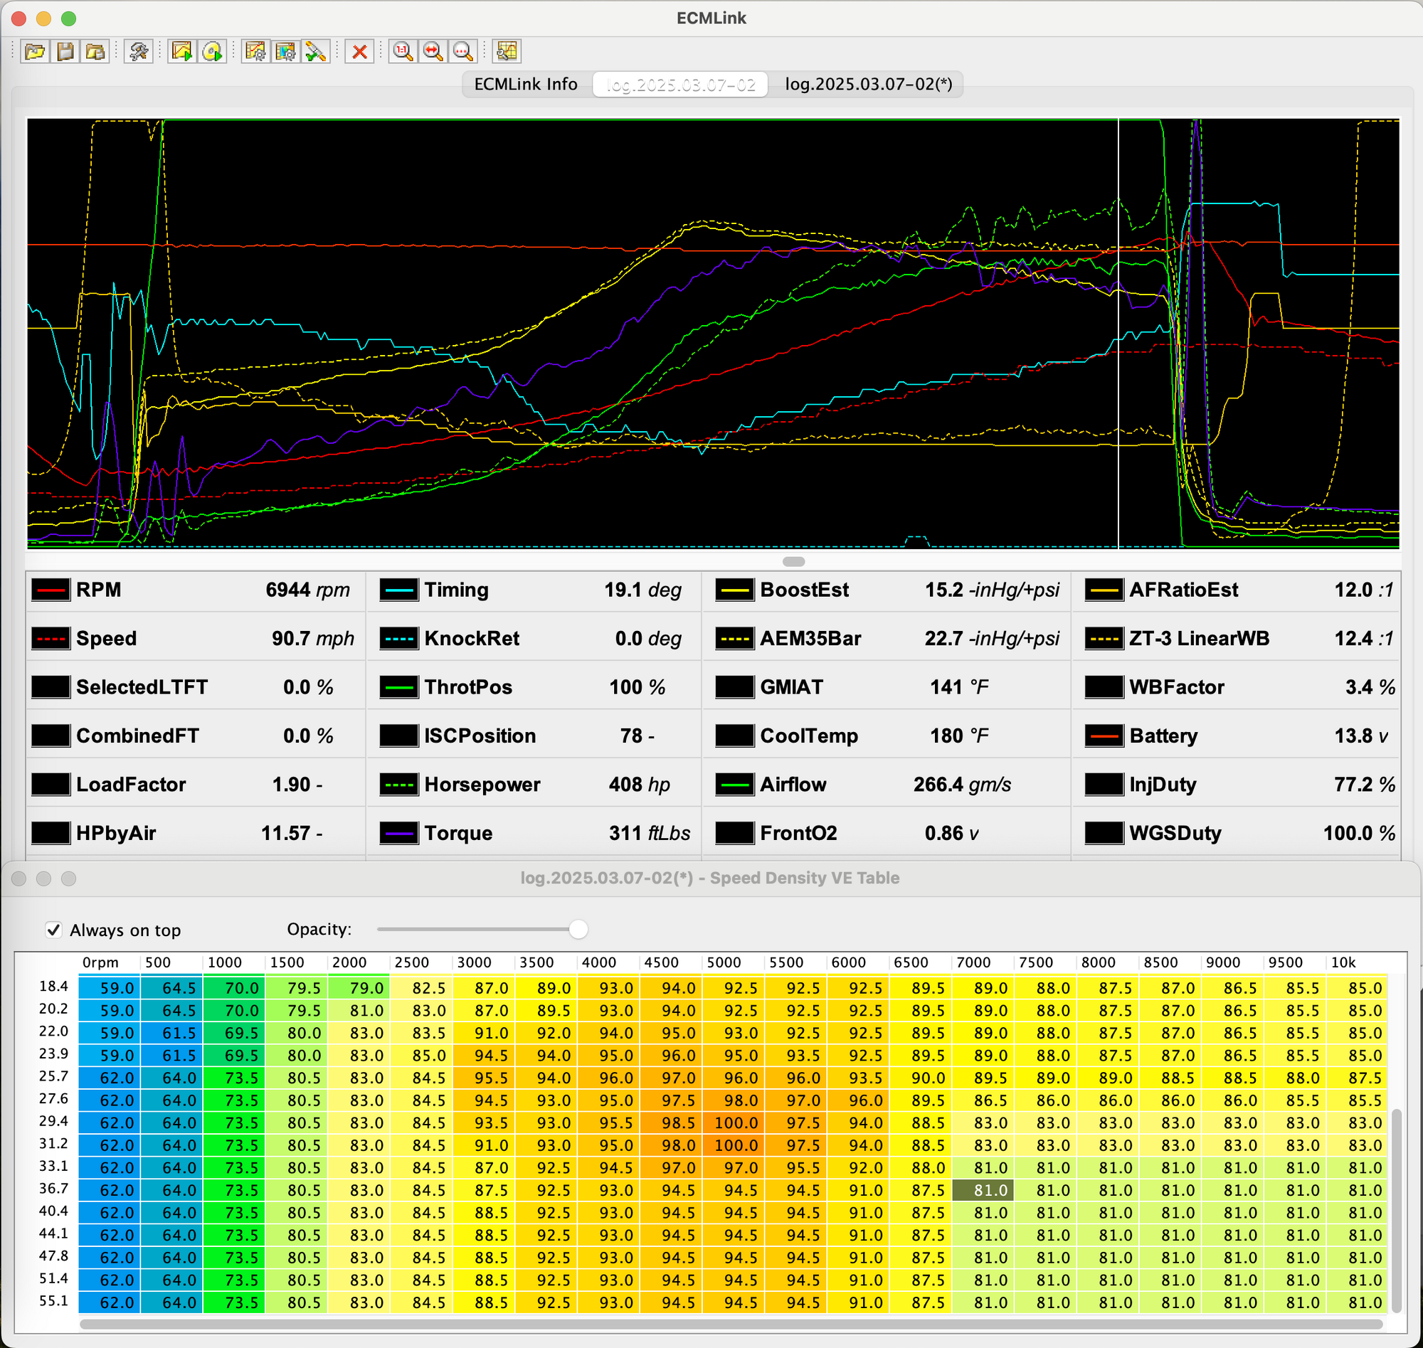Start graph logging with the chart-play icon
The width and height of the screenshot is (1423, 1348).
click(x=182, y=51)
